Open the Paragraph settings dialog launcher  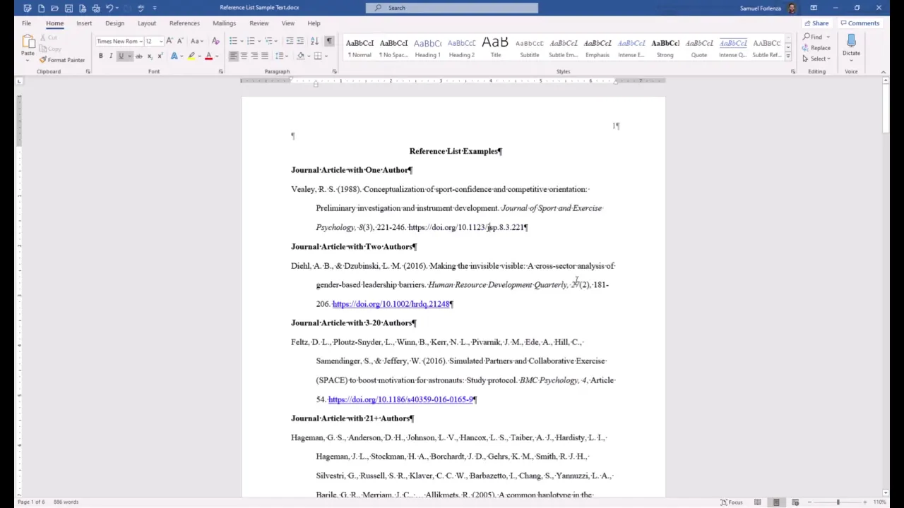[334, 71]
